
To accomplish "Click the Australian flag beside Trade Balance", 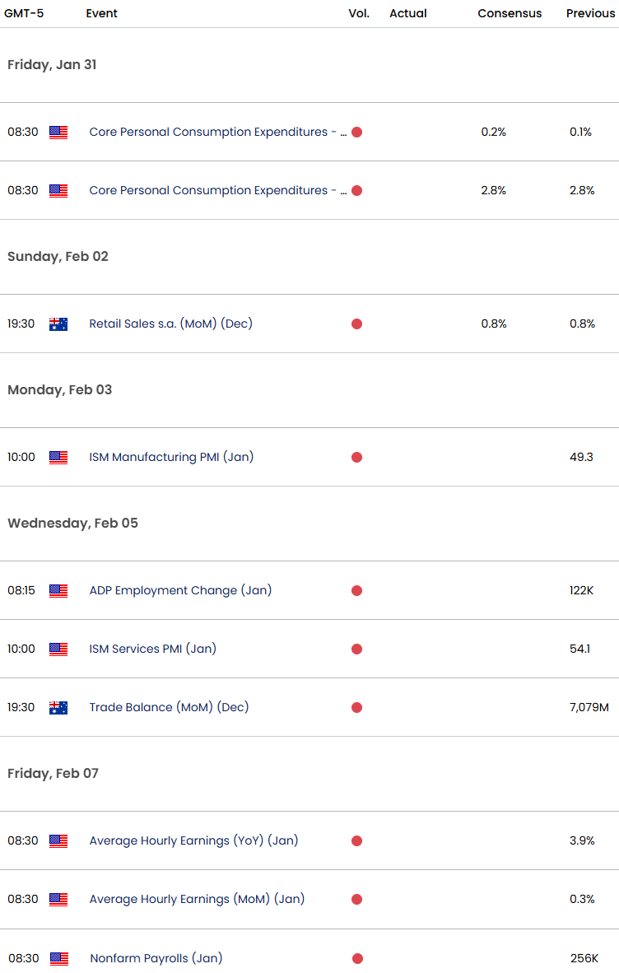I will (x=58, y=707).
